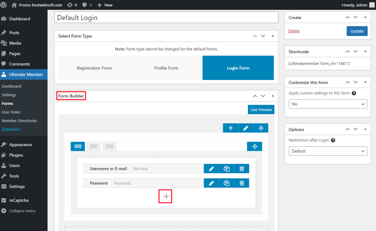
Task: Move Select Form Type panel down
Action: 263,36
